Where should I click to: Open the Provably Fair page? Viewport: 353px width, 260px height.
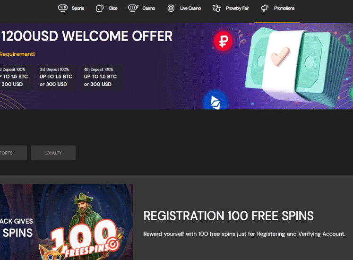click(237, 9)
